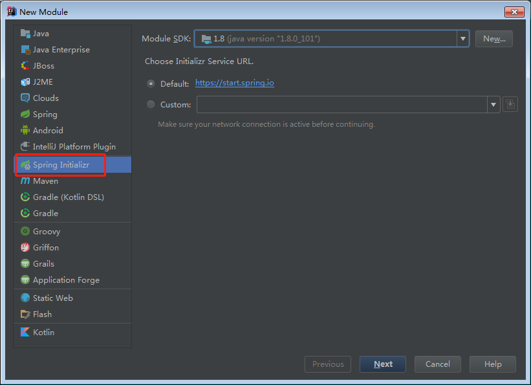Select the Groovy module icon

pos(25,232)
